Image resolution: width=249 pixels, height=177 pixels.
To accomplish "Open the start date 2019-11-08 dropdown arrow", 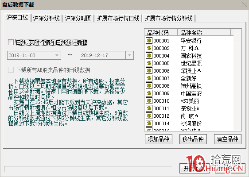I will click(57, 55).
